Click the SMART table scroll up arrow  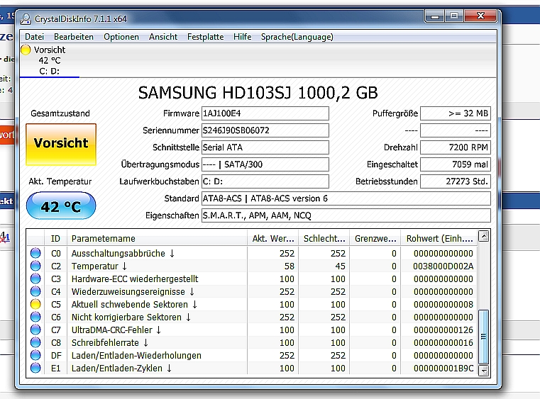484,236
